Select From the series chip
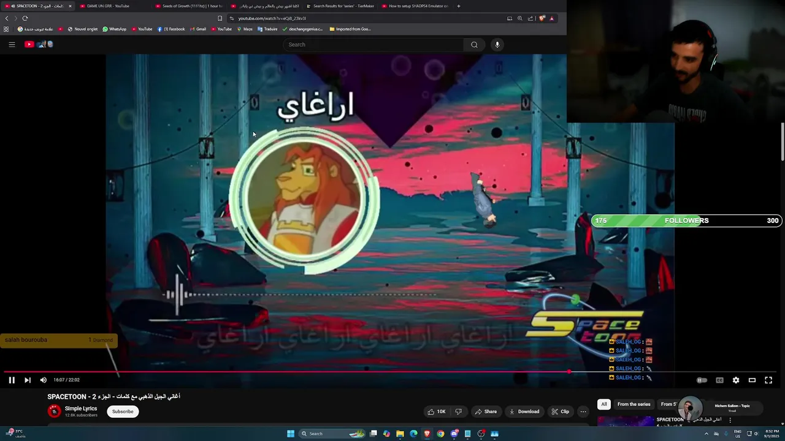 [634, 404]
